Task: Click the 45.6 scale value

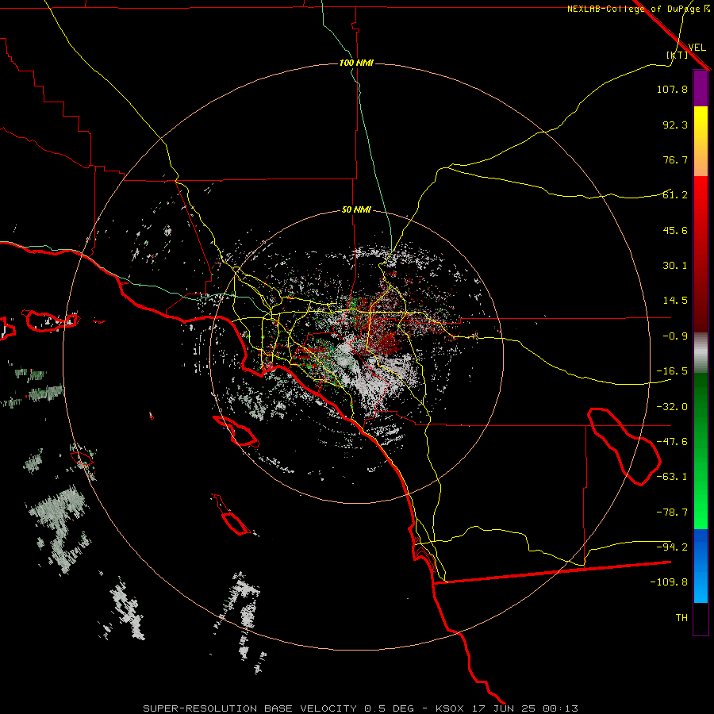Action: coord(675,230)
